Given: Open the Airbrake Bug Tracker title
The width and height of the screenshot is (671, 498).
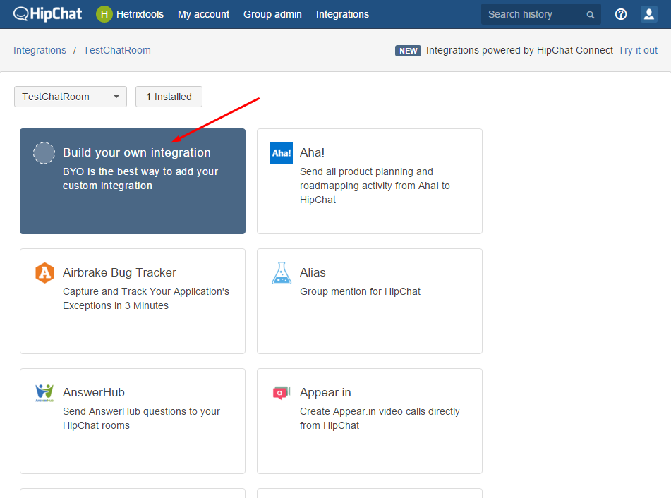Looking at the screenshot, I should tap(119, 272).
